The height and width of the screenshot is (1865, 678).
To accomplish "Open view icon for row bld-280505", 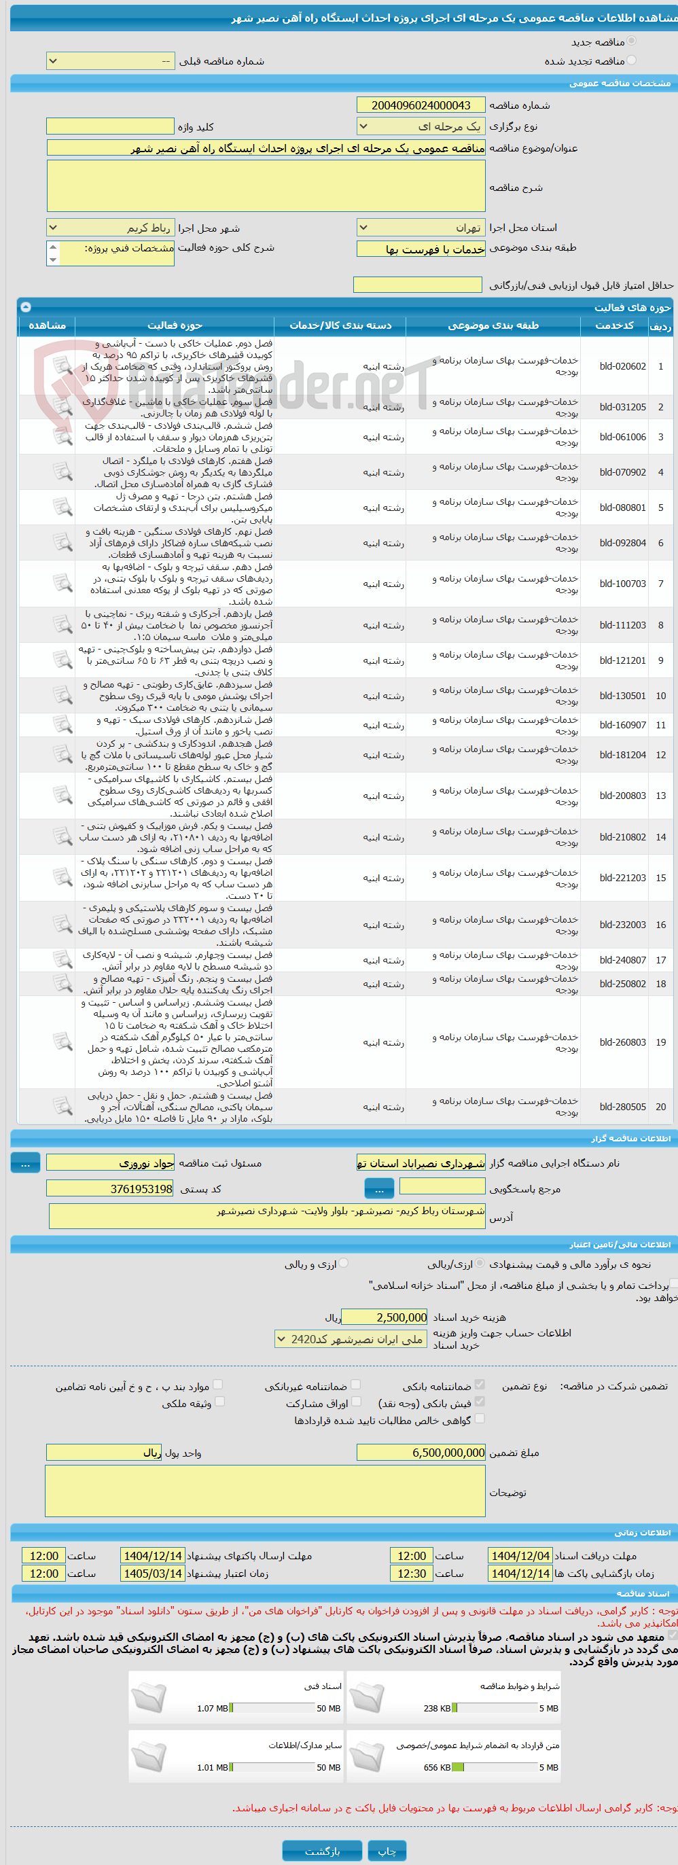I will [x=63, y=1107].
